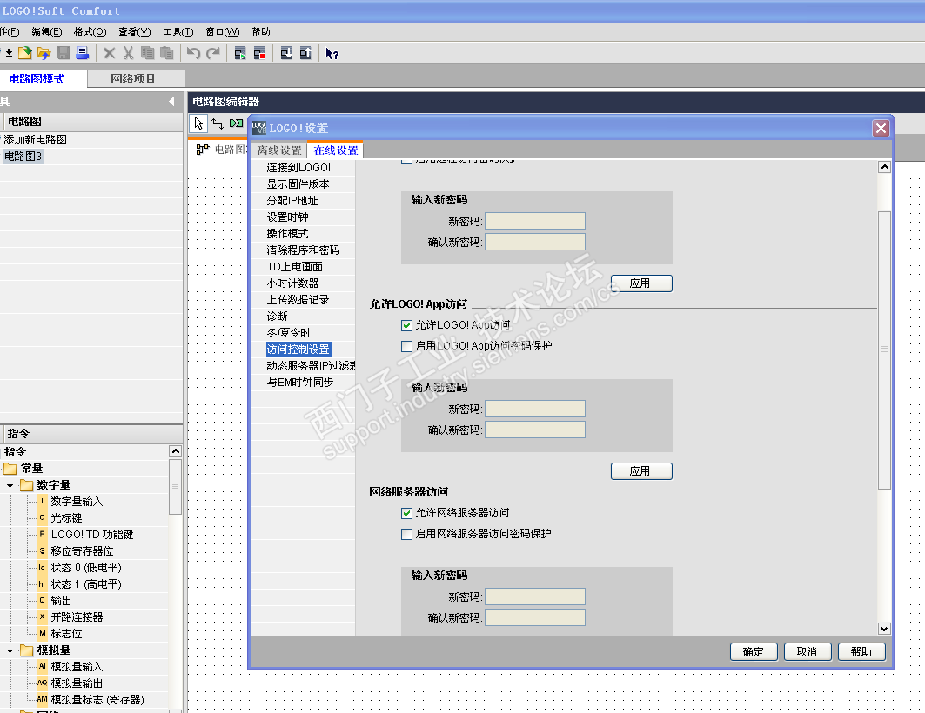The height and width of the screenshot is (713, 925).
Task: Click the PC to LOGO! download icon
Action: tap(286, 53)
